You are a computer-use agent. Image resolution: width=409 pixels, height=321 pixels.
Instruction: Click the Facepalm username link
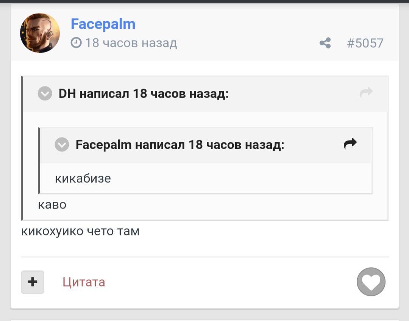pyautogui.click(x=103, y=24)
